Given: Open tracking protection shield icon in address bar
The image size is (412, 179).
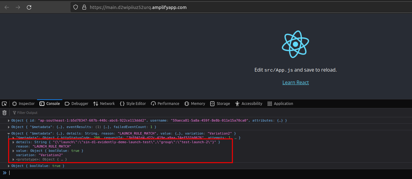Looking at the screenshot, I should 76,7.
